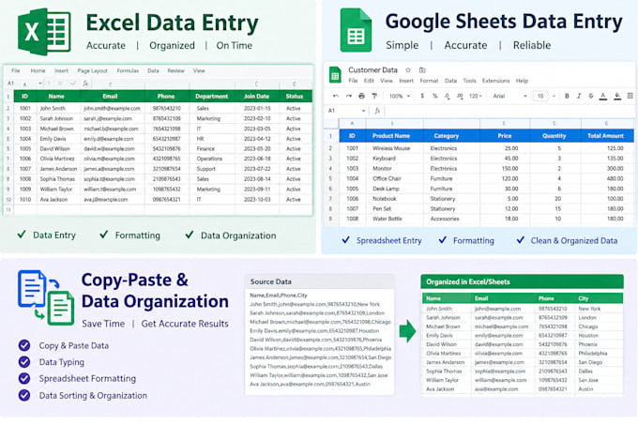
Task: Toggle bold formatting in Sheets
Action: pos(567,96)
